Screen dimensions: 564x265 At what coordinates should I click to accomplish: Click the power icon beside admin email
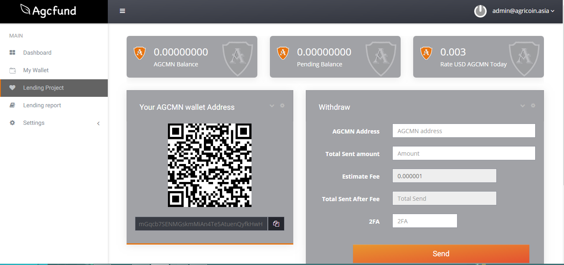(480, 11)
